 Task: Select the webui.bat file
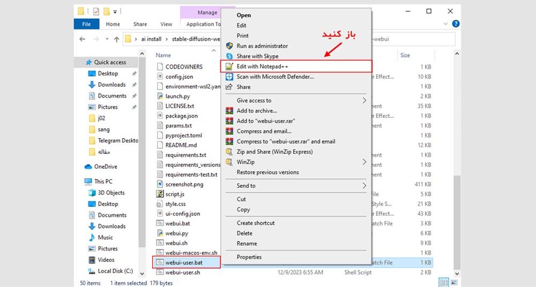(177, 223)
